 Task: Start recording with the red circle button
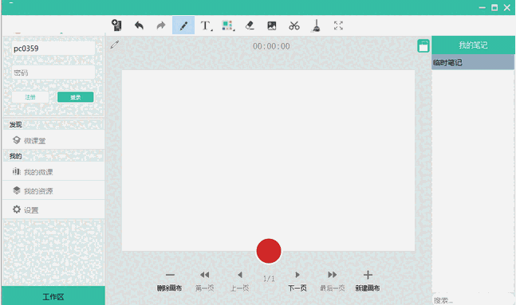(x=269, y=251)
